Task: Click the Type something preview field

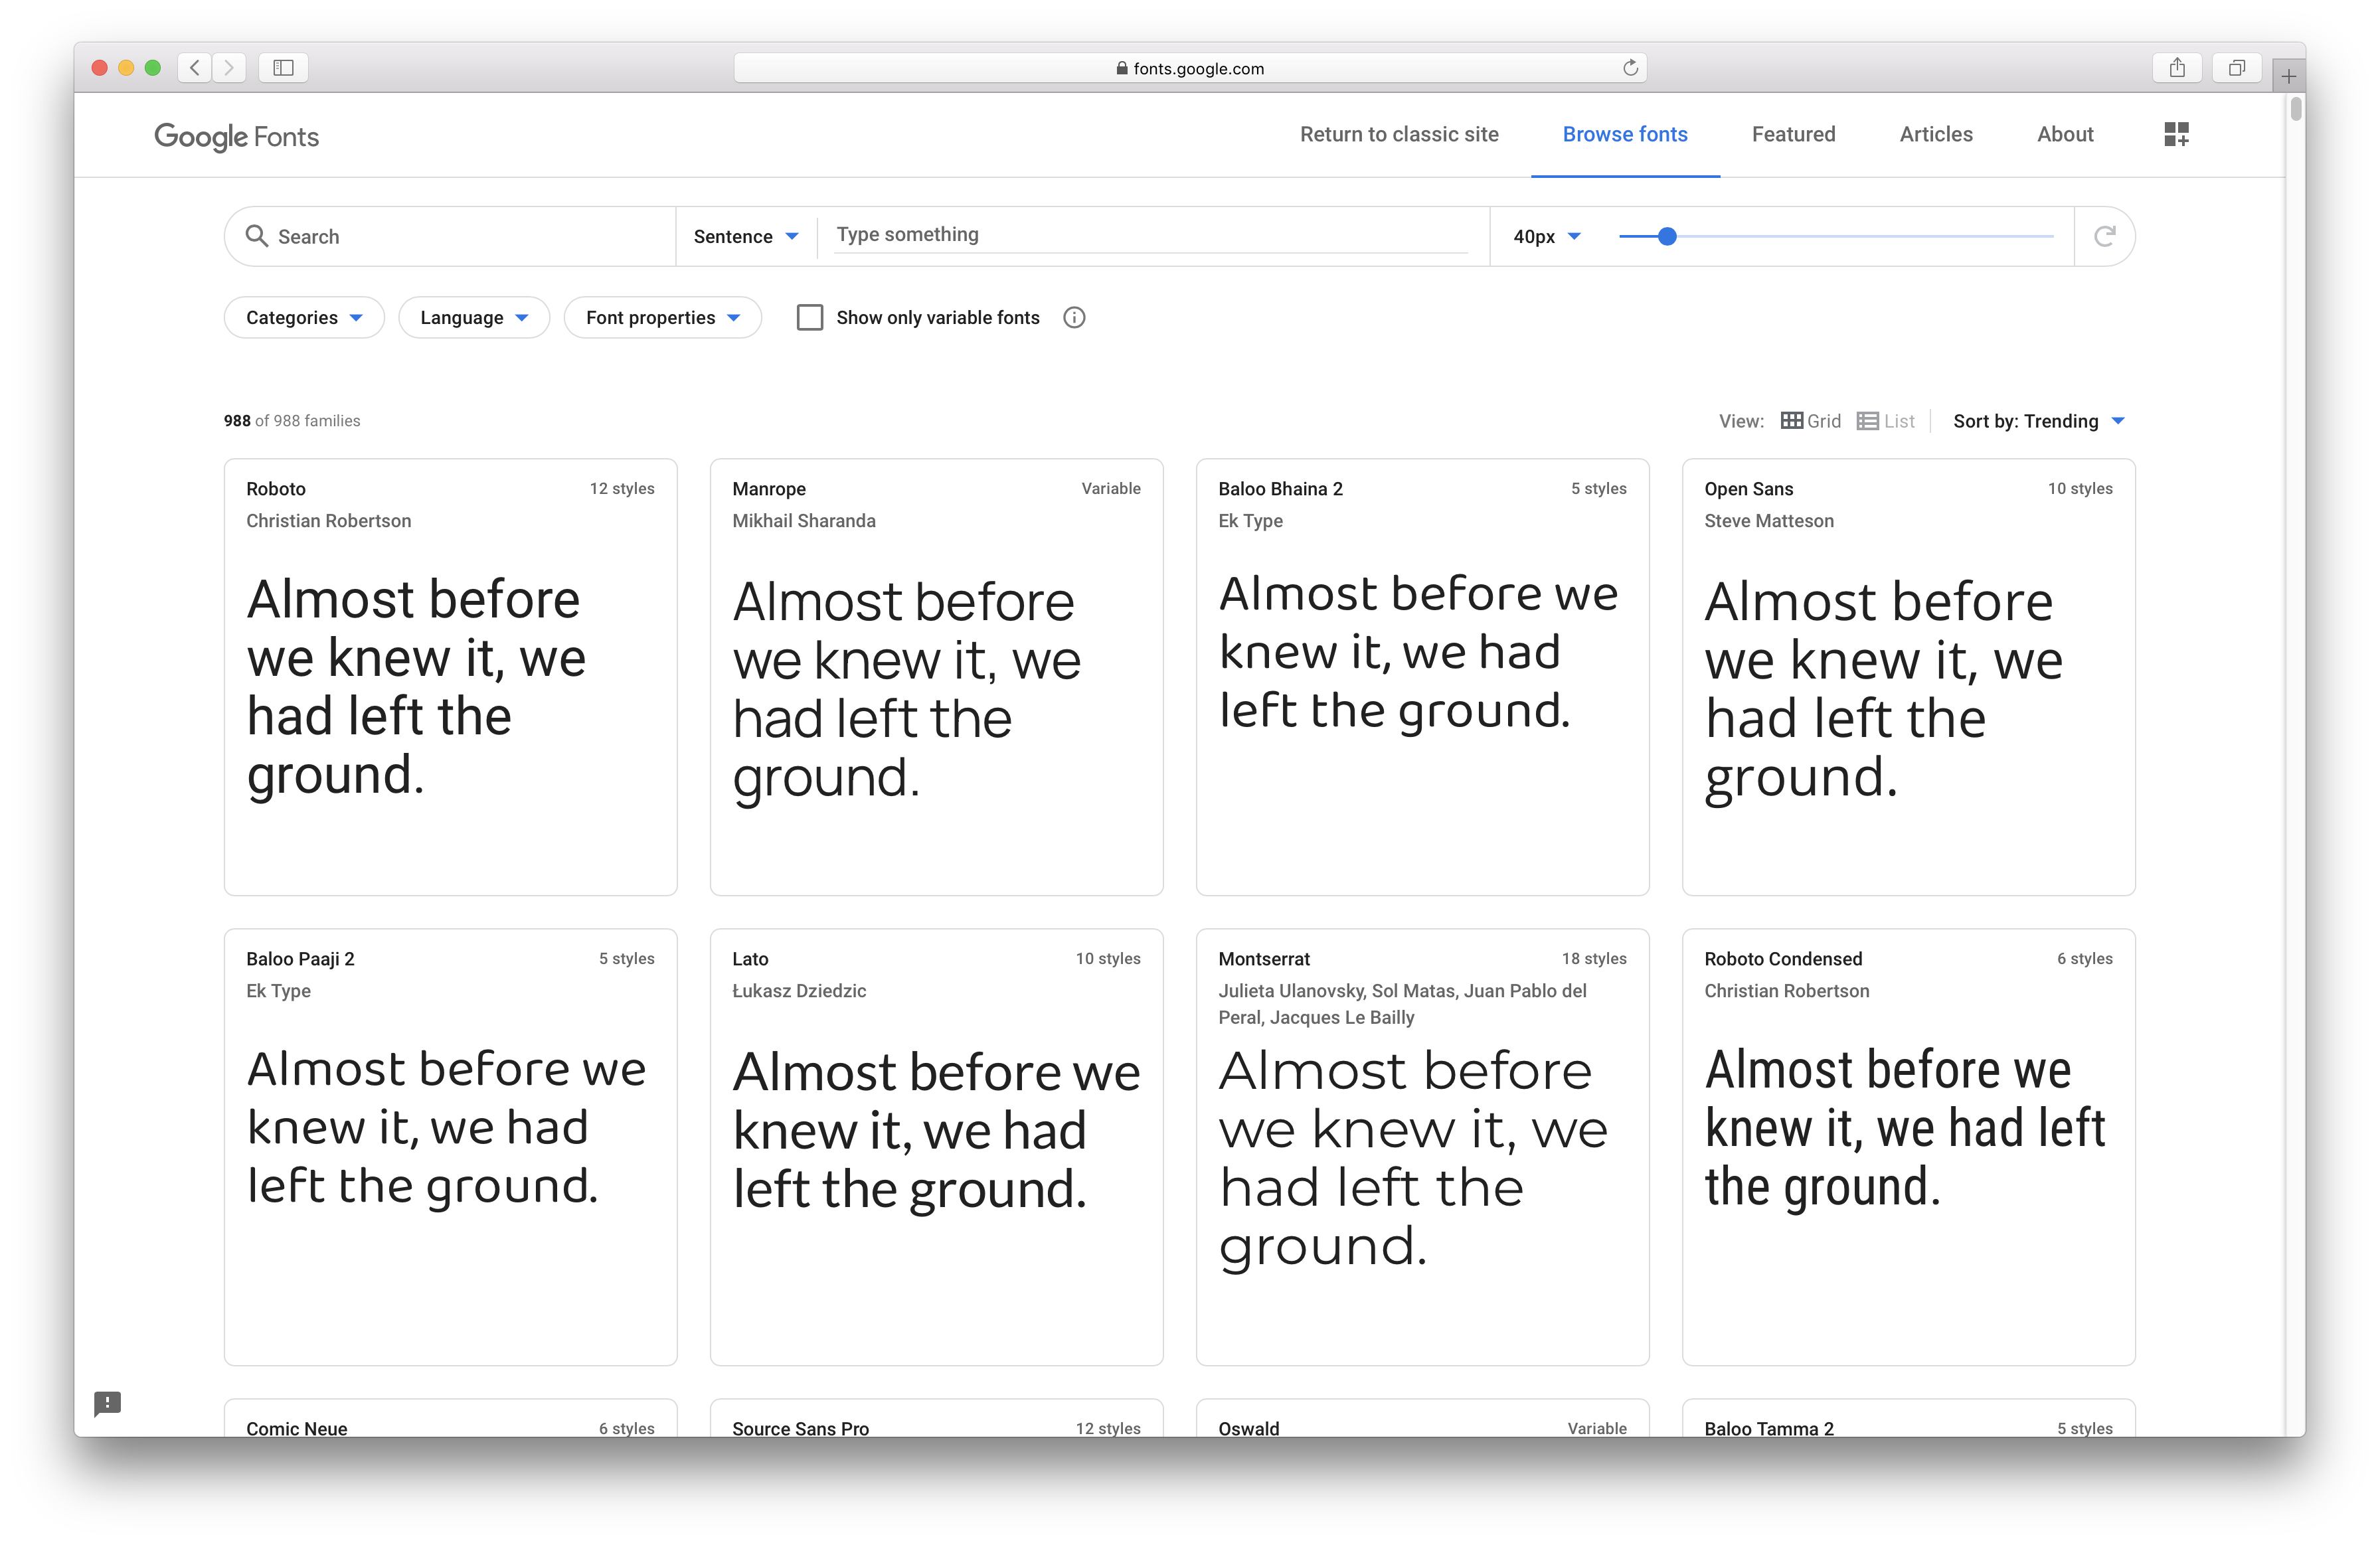Action: click(x=1150, y=235)
